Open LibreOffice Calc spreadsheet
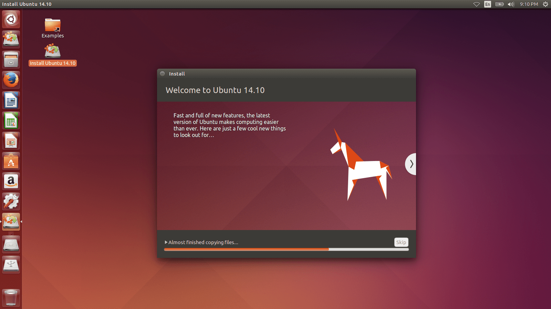The width and height of the screenshot is (551, 309). pos(11,121)
